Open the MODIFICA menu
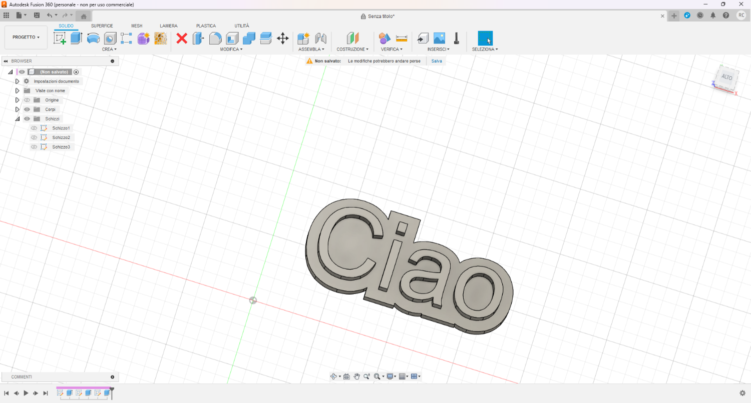Image resolution: width=751 pixels, height=403 pixels. (231, 49)
